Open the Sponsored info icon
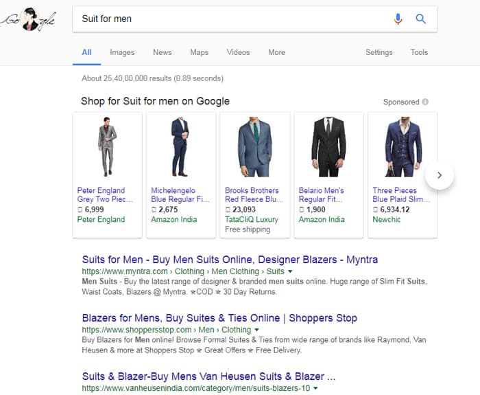480x395 pixels. point(425,102)
